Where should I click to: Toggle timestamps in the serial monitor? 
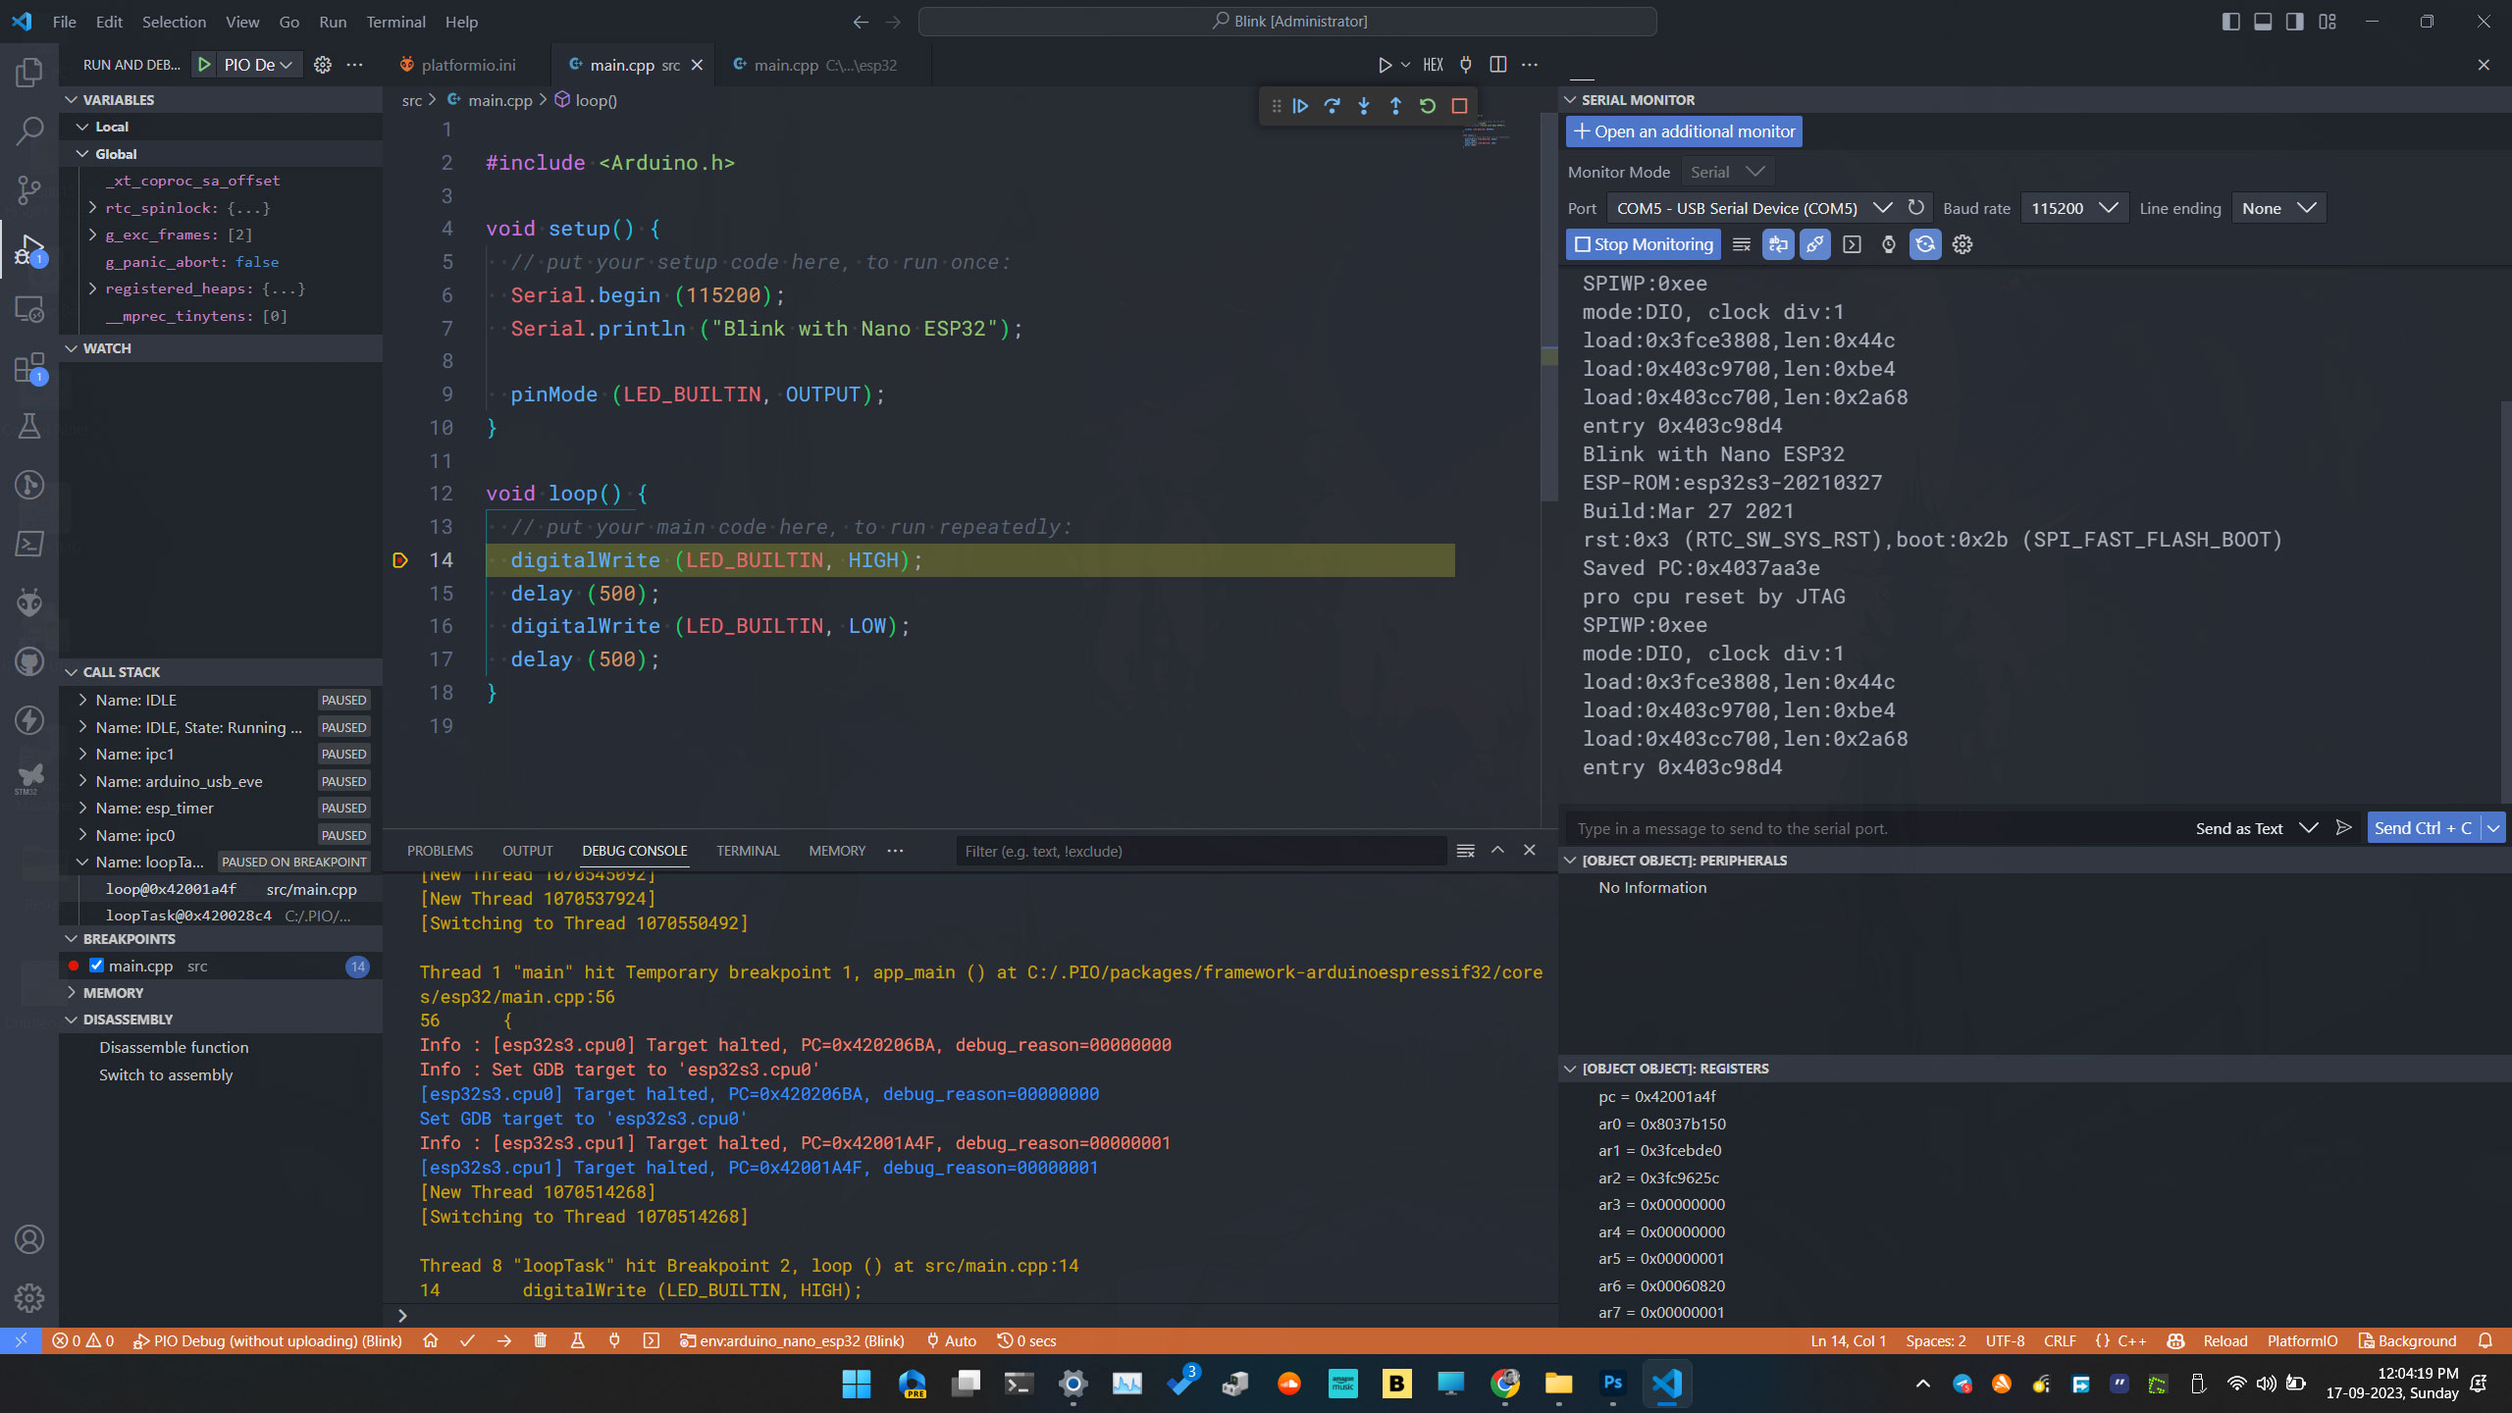[1888, 244]
